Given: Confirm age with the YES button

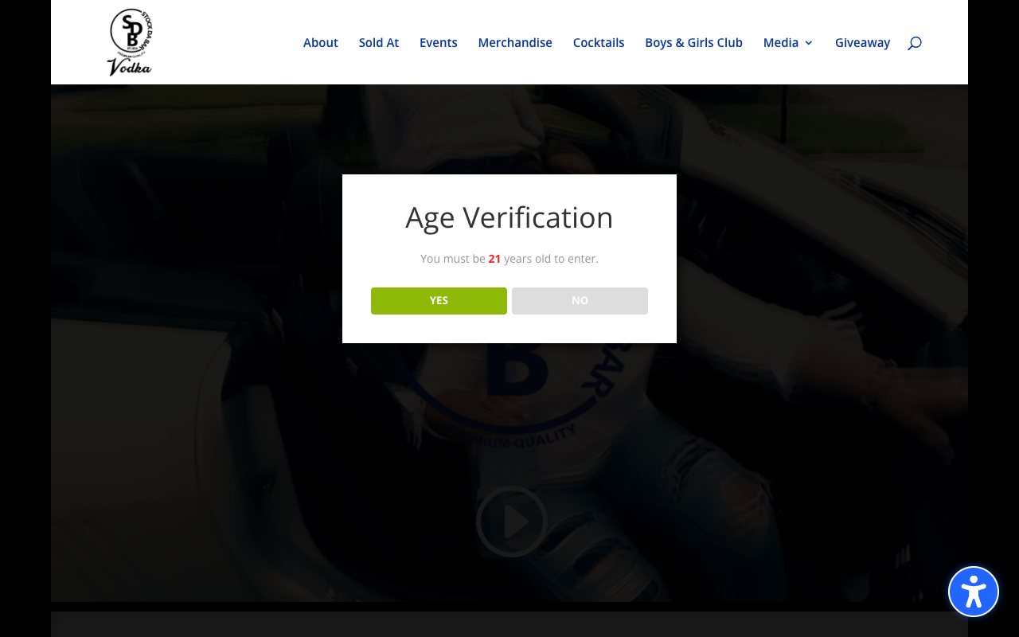Looking at the screenshot, I should click(439, 301).
